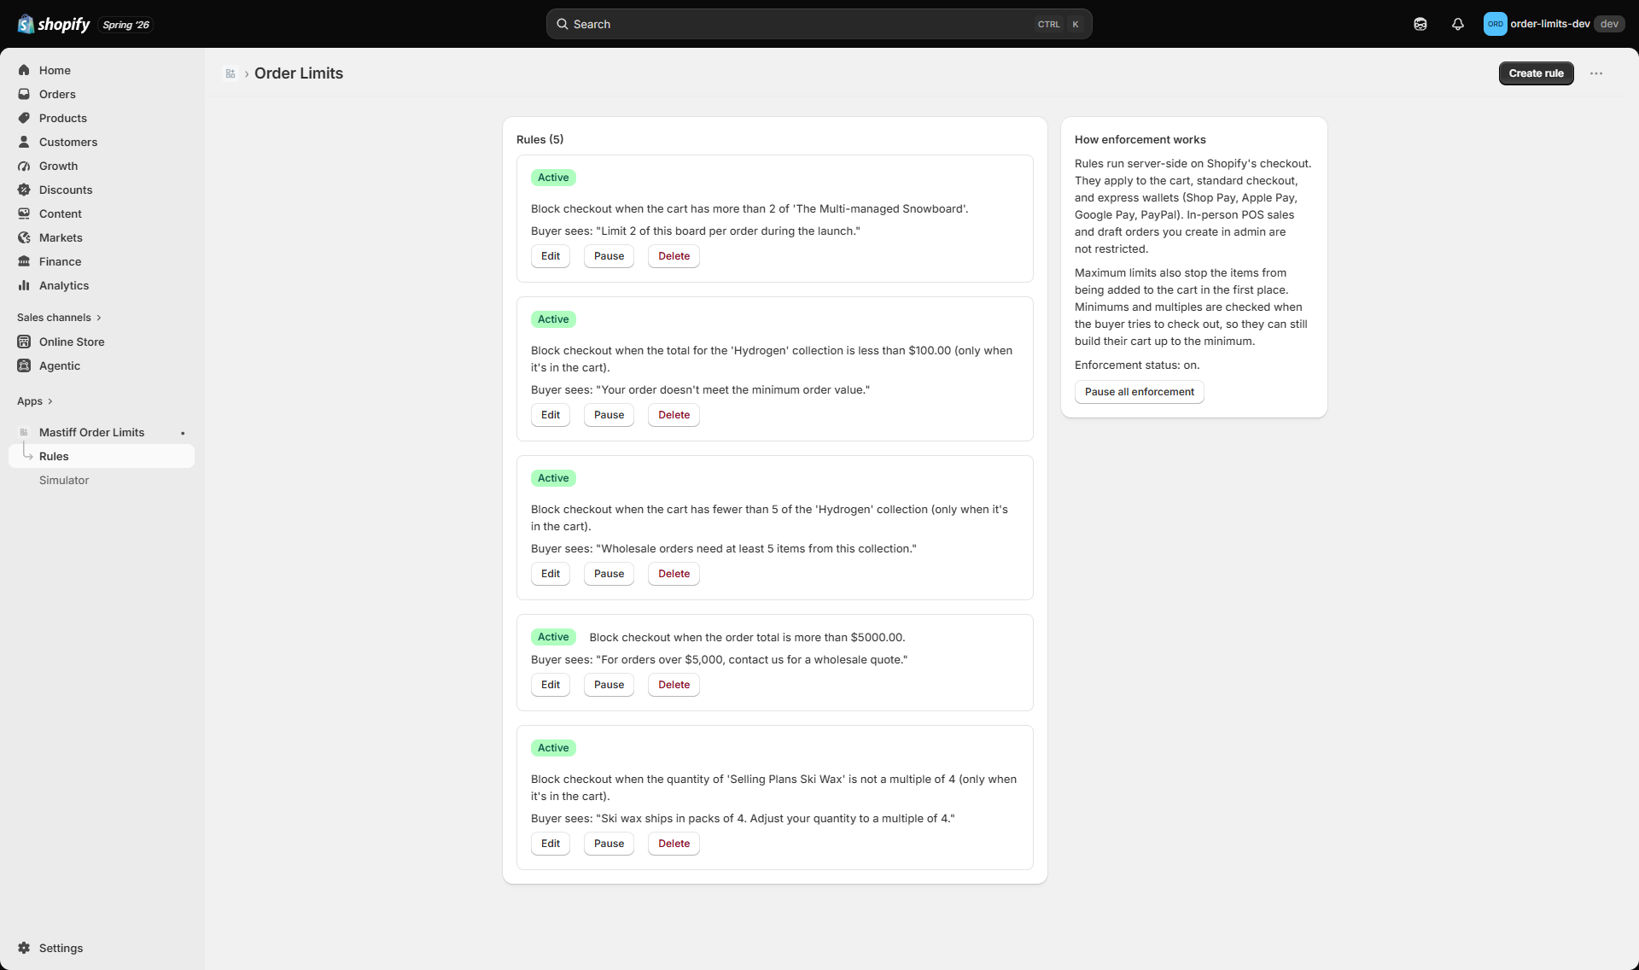Screen dimensions: 1639x970
Task: Click the Customers person icon
Action: click(x=24, y=142)
